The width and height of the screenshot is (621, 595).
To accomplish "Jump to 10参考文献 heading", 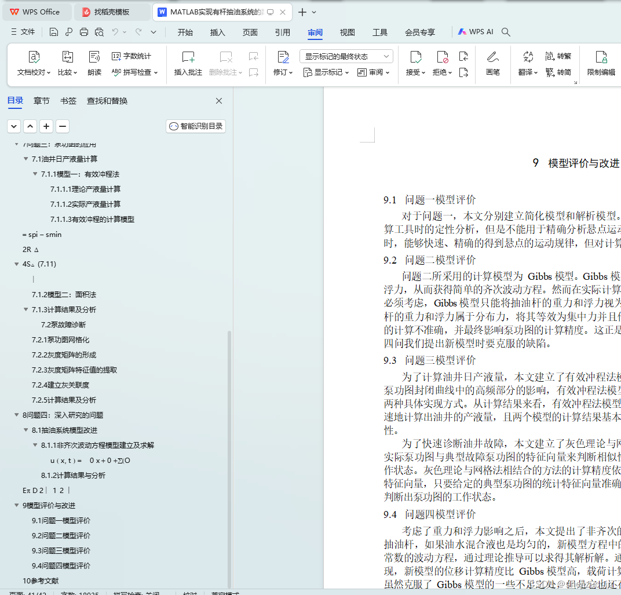I will point(41,581).
